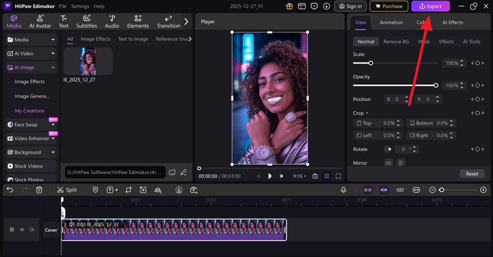Click the undo arrow in the timeline toolbar

10,190
